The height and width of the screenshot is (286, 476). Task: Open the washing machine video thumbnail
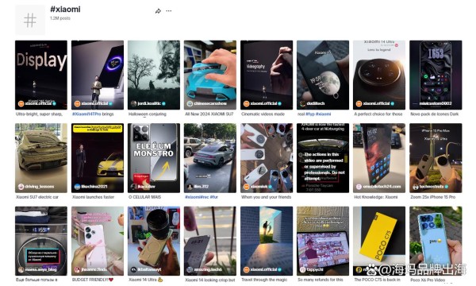pyautogui.click(x=41, y=241)
